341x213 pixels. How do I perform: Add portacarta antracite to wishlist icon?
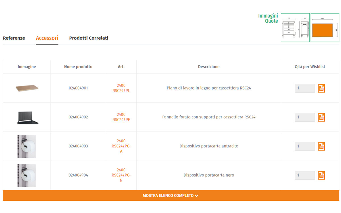point(321,146)
